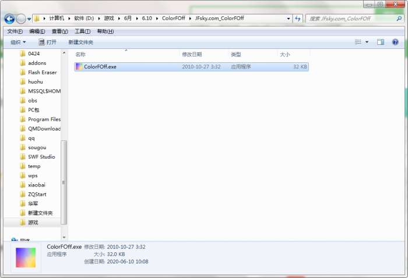
Task: Open the Program Files folder in tree
Action: (x=44, y=119)
